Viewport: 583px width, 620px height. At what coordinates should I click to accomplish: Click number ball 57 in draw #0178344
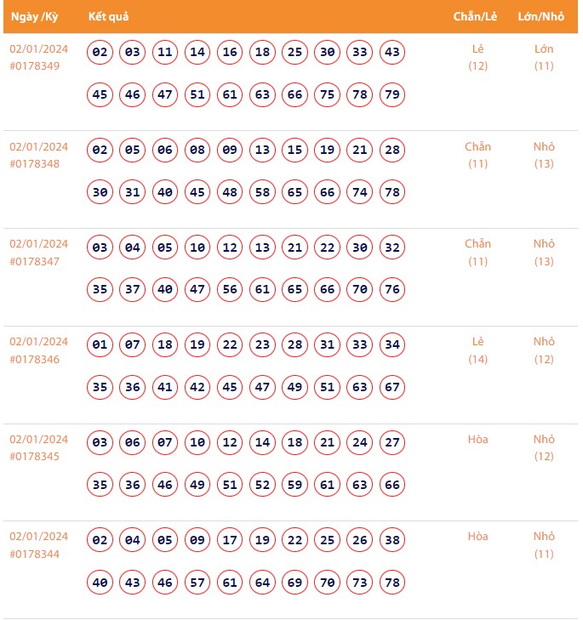(197, 583)
